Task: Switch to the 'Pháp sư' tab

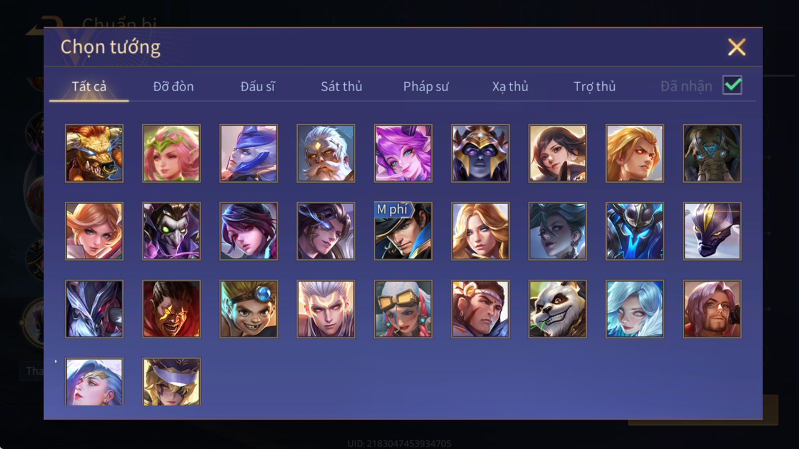Action: (425, 86)
